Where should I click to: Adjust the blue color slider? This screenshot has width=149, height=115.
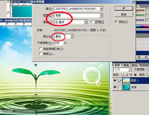[140, 20]
